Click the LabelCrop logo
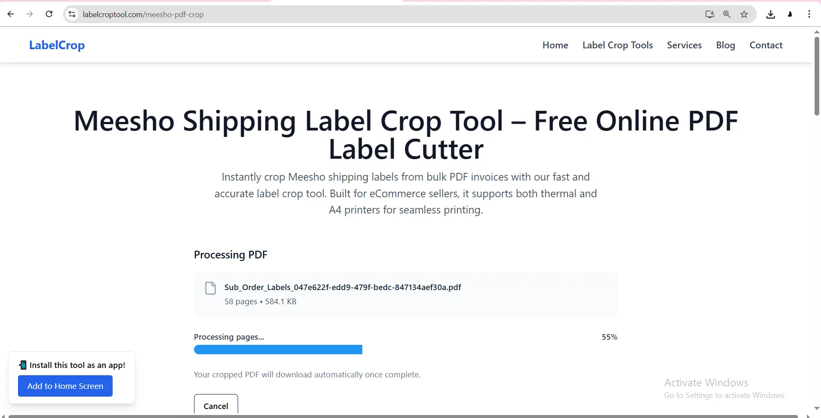Screen dimensions: 821x418 (57, 45)
